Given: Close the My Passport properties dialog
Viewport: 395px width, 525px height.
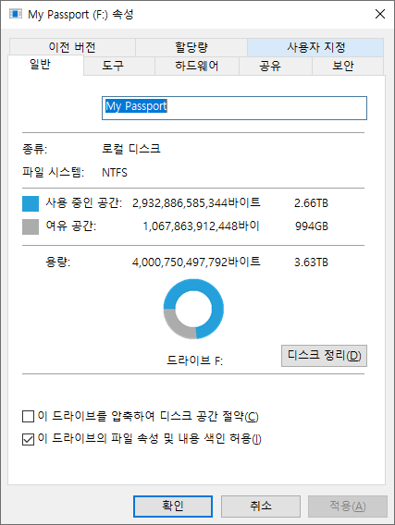Looking at the screenshot, I should pyautogui.click(x=380, y=14).
